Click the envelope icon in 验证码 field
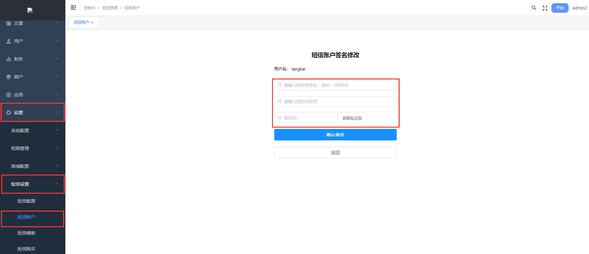589x254 pixels. [280, 118]
